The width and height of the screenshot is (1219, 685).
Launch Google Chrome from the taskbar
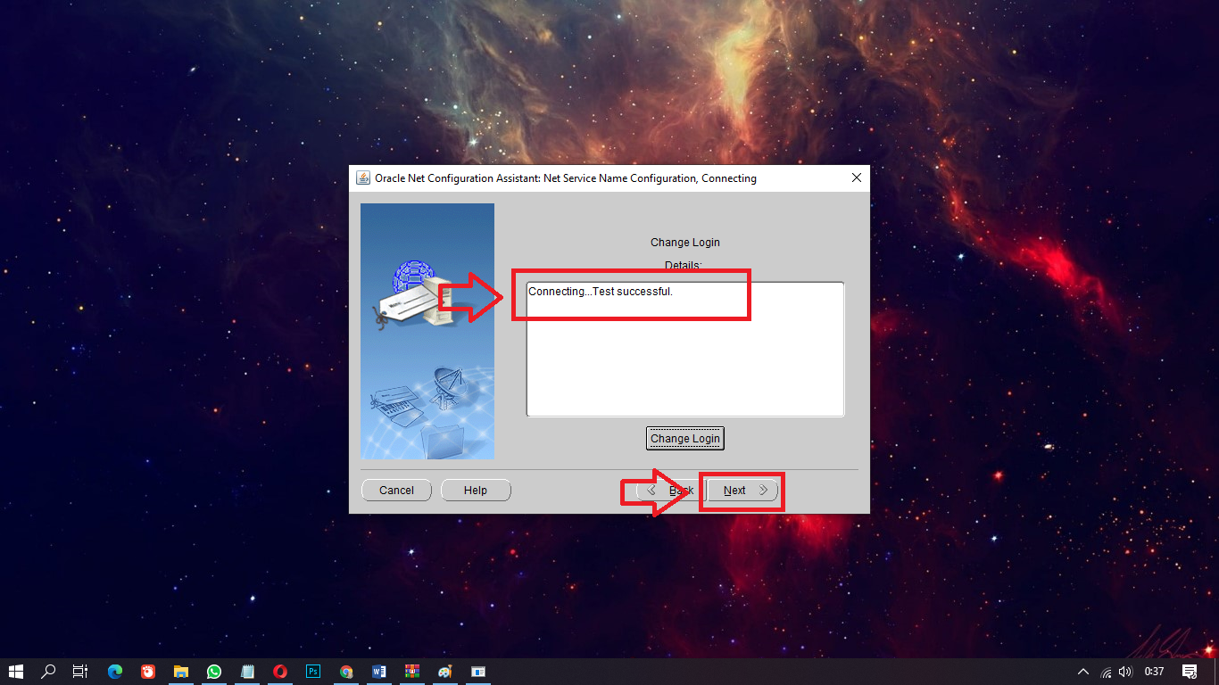pyautogui.click(x=346, y=672)
